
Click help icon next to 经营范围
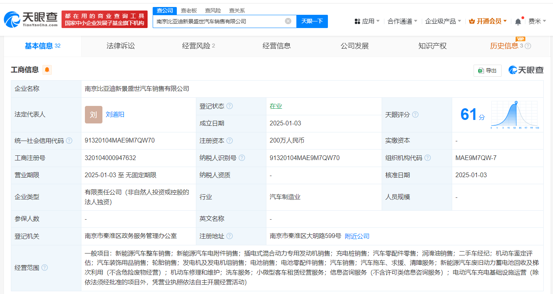click(x=45, y=268)
